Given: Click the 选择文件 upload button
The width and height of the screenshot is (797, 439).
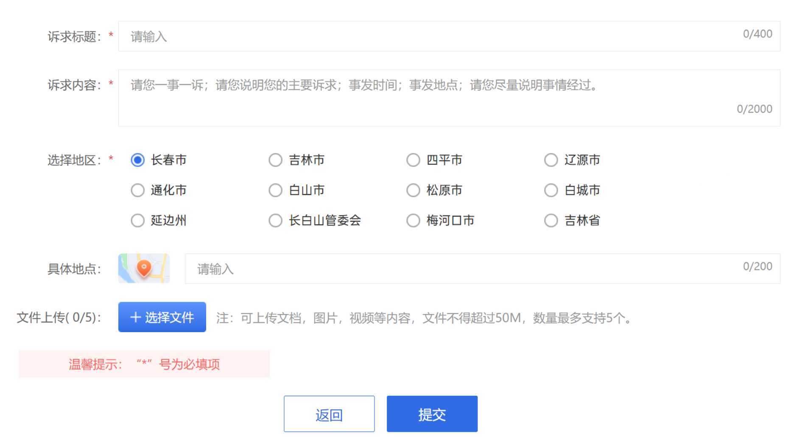Looking at the screenshot, I should pos(162,317).
